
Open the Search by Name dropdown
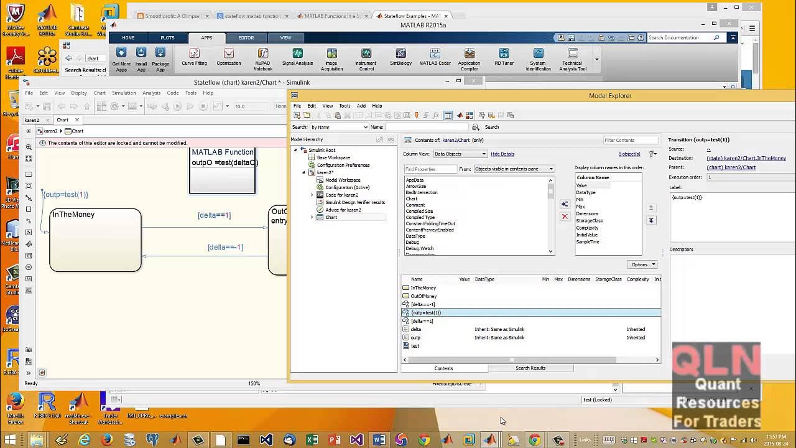(339, 127)
